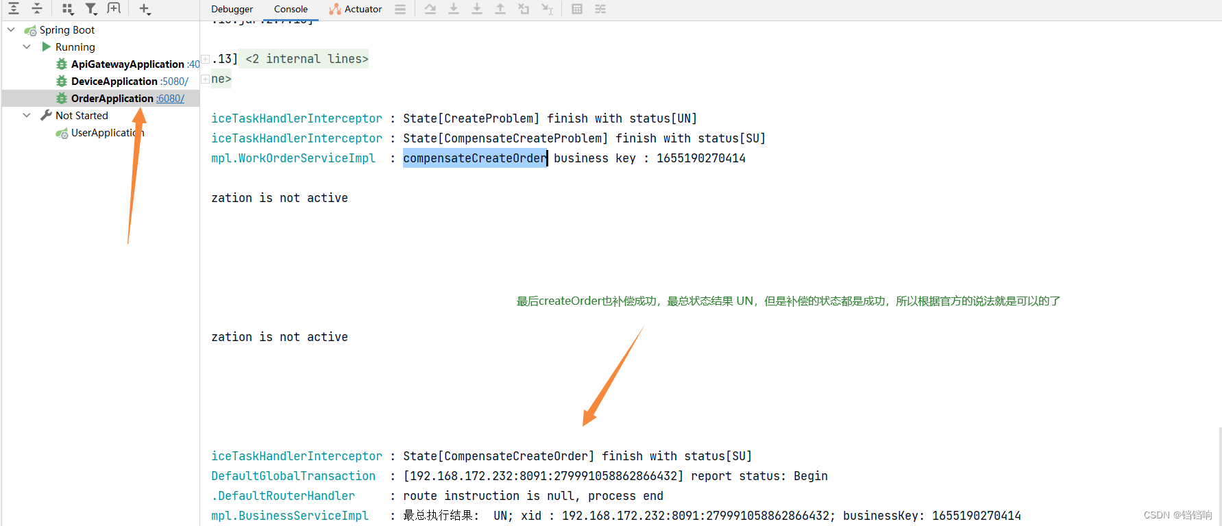Click the OrderApplication debug bug icon
Image resolution: width=1222 pixels, height=526 pixels.
tap(62, 99)
